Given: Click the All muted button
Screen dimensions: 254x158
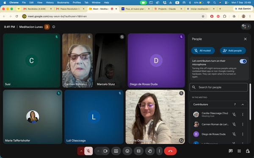Looking at the screenshot, I should [203, 51].
